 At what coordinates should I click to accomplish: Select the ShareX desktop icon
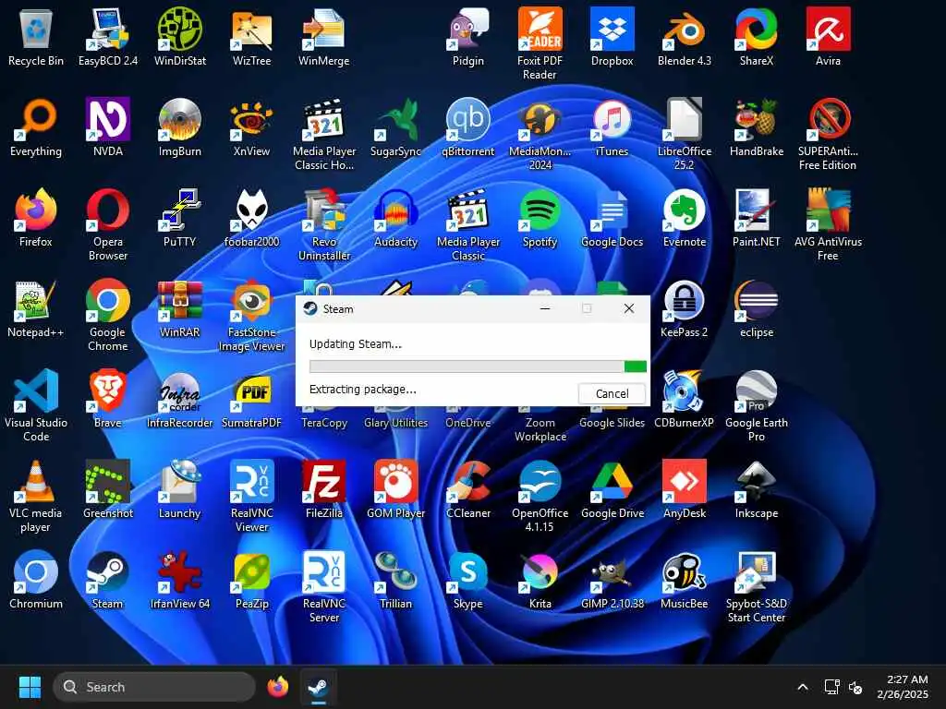click(757, 36)
